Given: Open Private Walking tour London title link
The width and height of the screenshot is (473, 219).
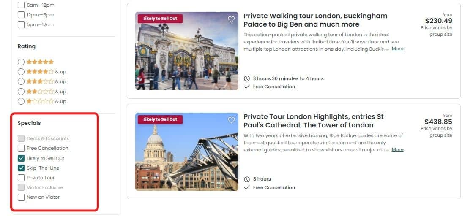Looking at the screenshot, I should (315, 20).
